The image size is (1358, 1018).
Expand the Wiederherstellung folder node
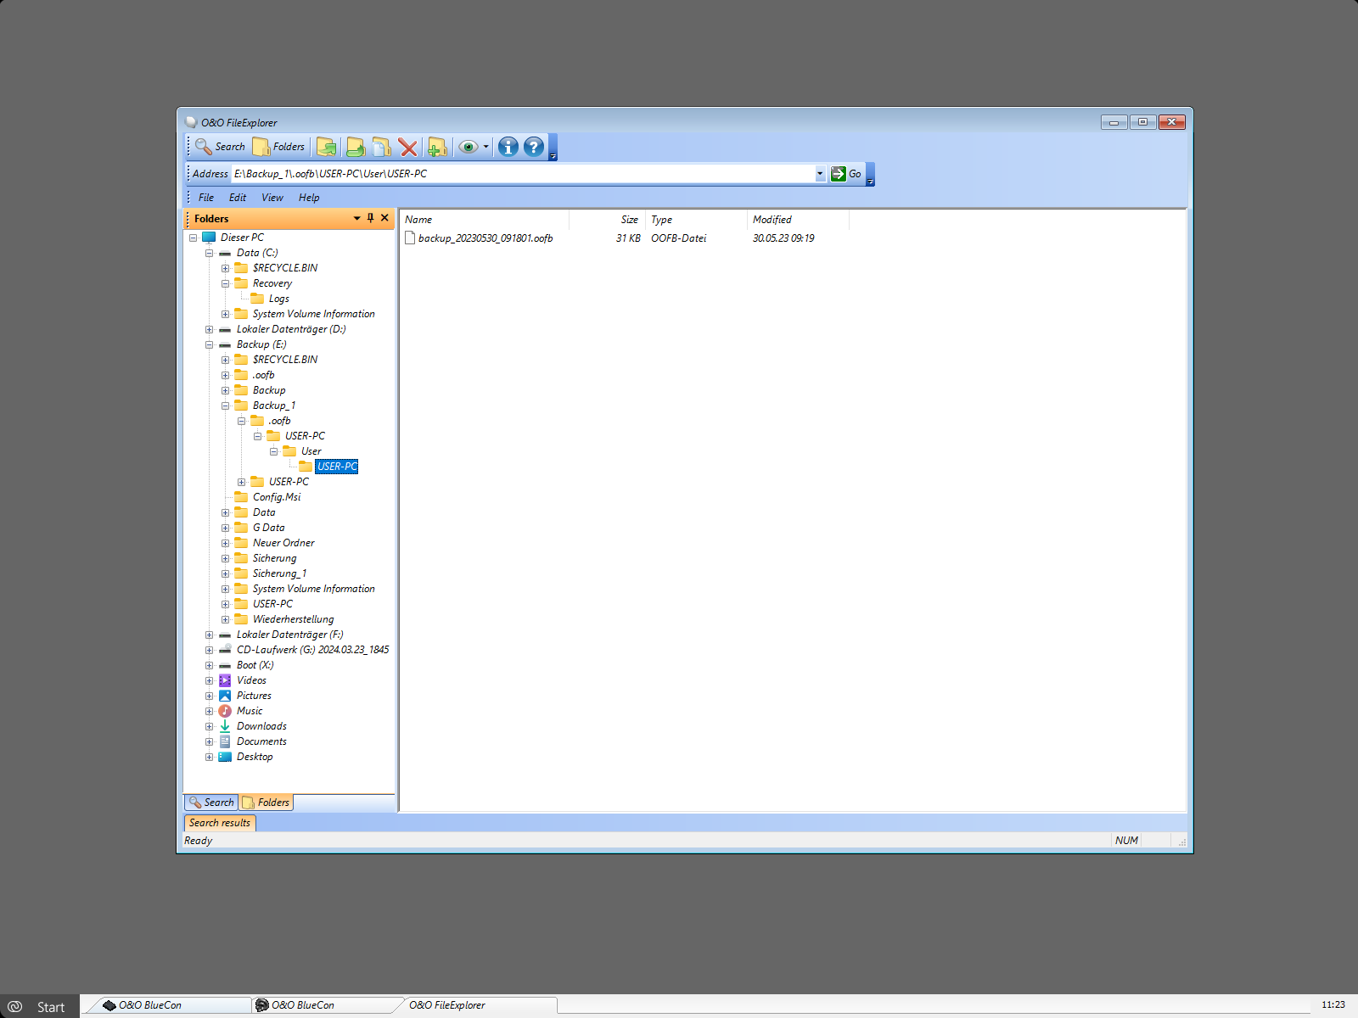pyautogui.click(x=226, y=619)
